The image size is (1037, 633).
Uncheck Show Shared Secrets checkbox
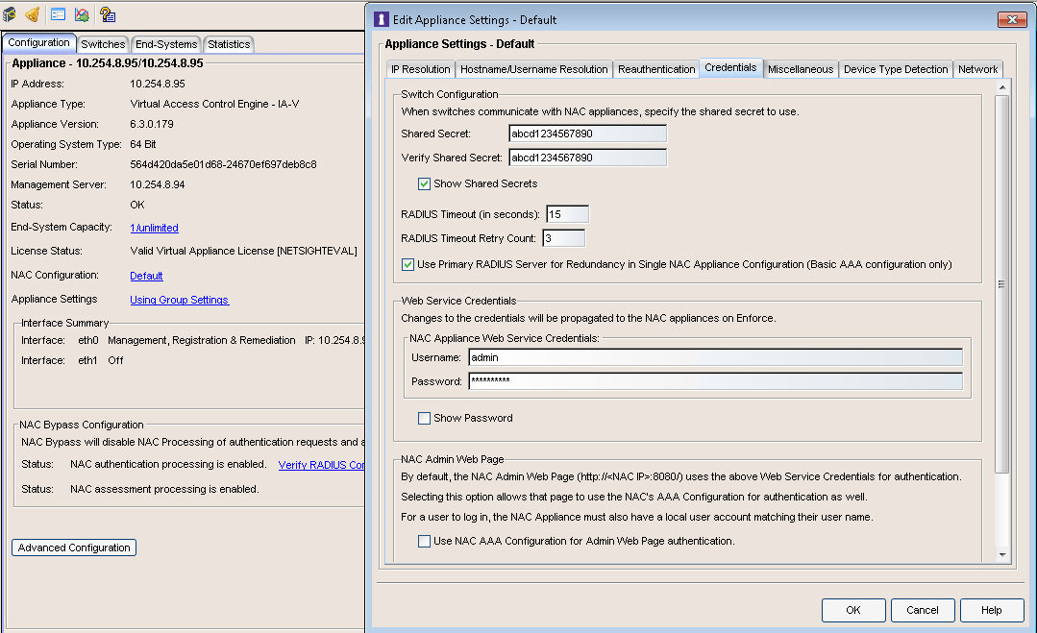tap(425, 183)
